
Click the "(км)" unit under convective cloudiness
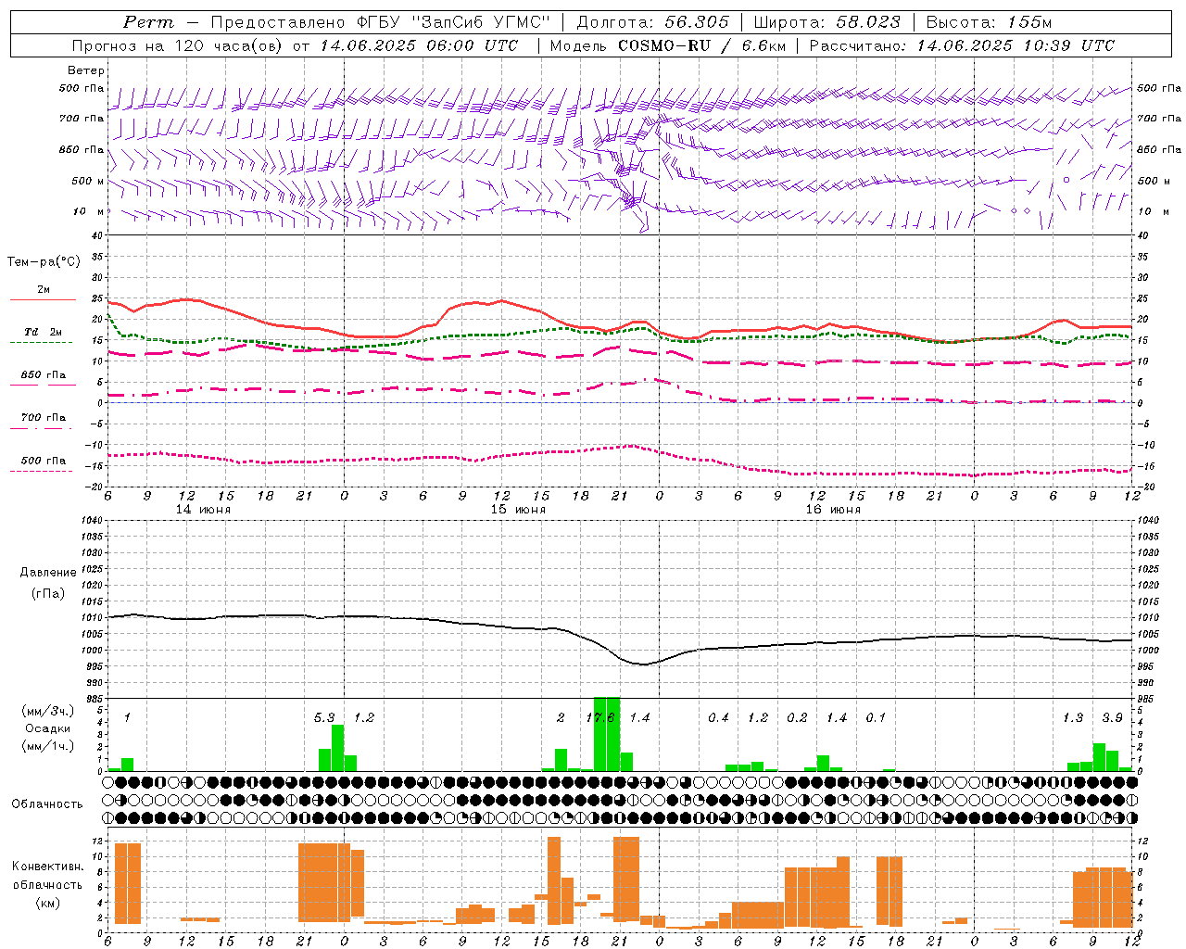click(x=47, y=903)
